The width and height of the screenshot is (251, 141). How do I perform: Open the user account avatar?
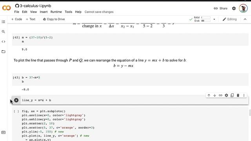[x=243, y=8]
